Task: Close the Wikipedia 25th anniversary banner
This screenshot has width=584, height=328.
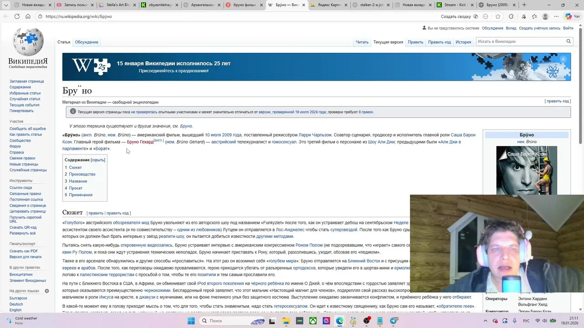Action: tap(563, 59)
